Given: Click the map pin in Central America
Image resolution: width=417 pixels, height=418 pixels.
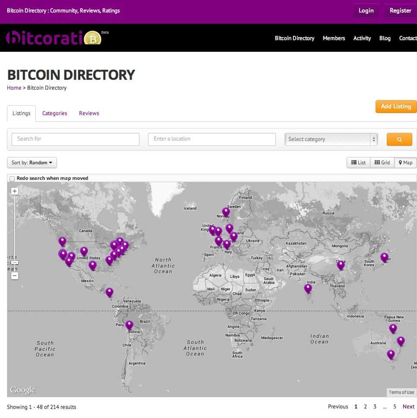Looking at the screenshot, I should [x=109, y=292].
